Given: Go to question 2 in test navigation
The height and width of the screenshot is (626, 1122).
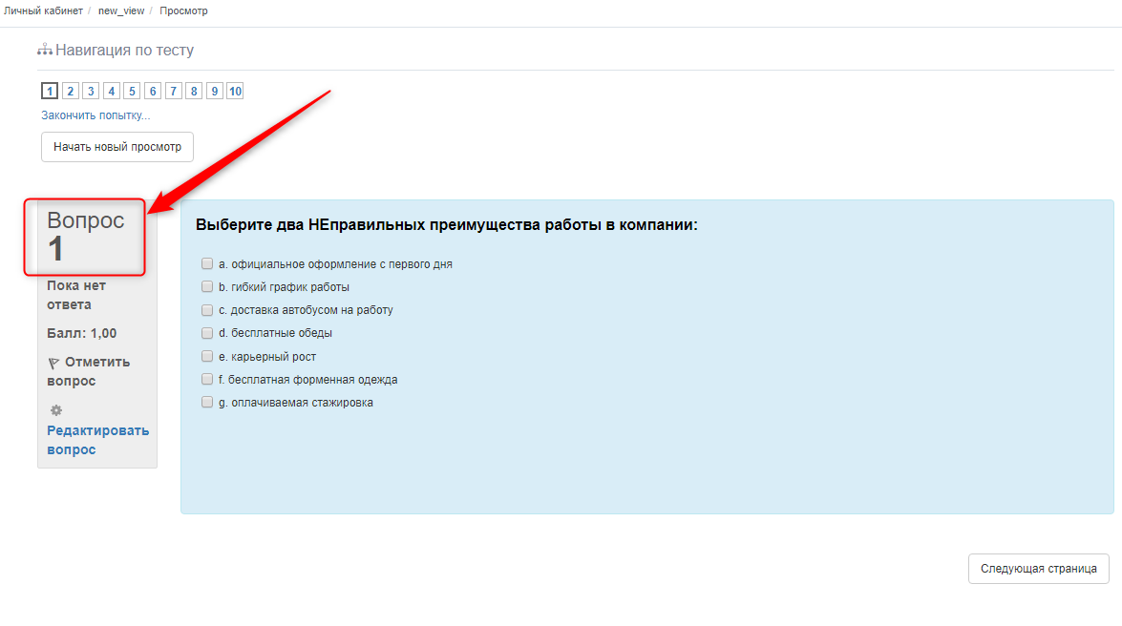Looking at the screenshot, I should (70, 92).
